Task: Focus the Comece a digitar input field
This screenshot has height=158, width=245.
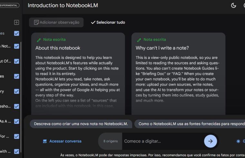Action: coord(163,141)
